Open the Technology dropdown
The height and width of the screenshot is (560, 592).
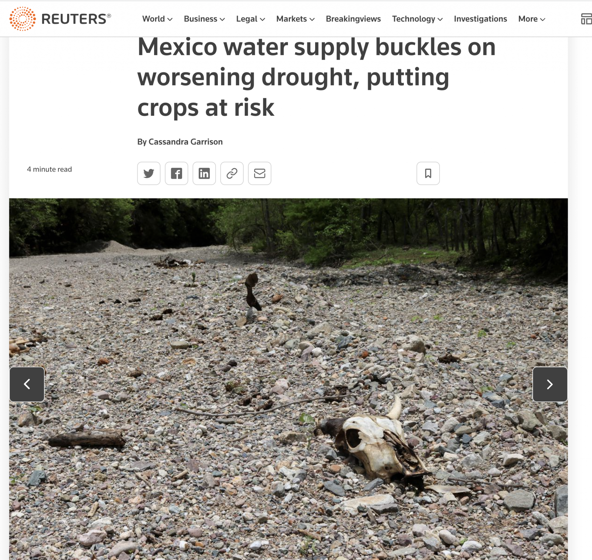[x=417, y=19]
